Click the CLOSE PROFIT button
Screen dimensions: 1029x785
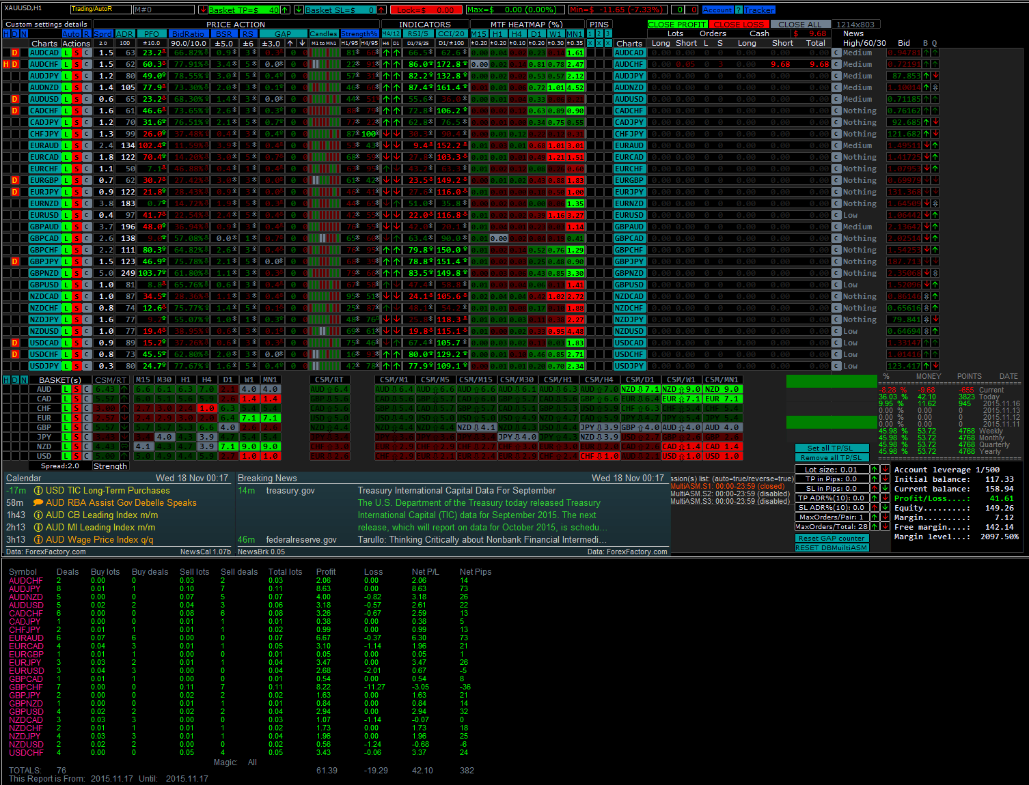coord(677,24)
